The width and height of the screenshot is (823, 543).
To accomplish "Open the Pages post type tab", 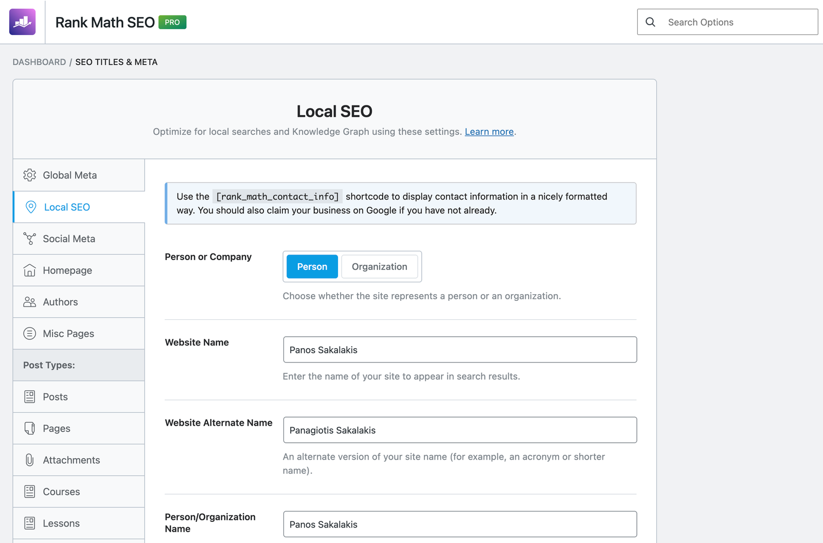I will click(79, 428).
